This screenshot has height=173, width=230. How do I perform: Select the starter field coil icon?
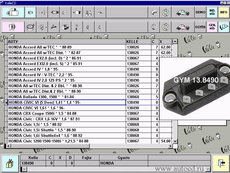pyautogui.click(x=65, y=13)
